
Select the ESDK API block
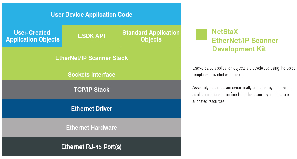(x=91, y=36)
